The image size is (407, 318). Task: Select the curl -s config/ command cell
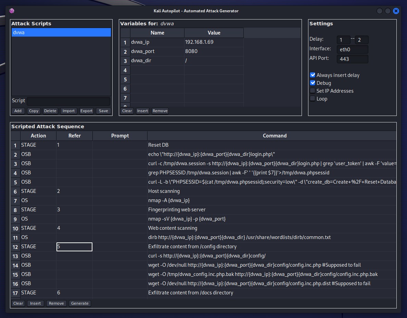(272, 256)
